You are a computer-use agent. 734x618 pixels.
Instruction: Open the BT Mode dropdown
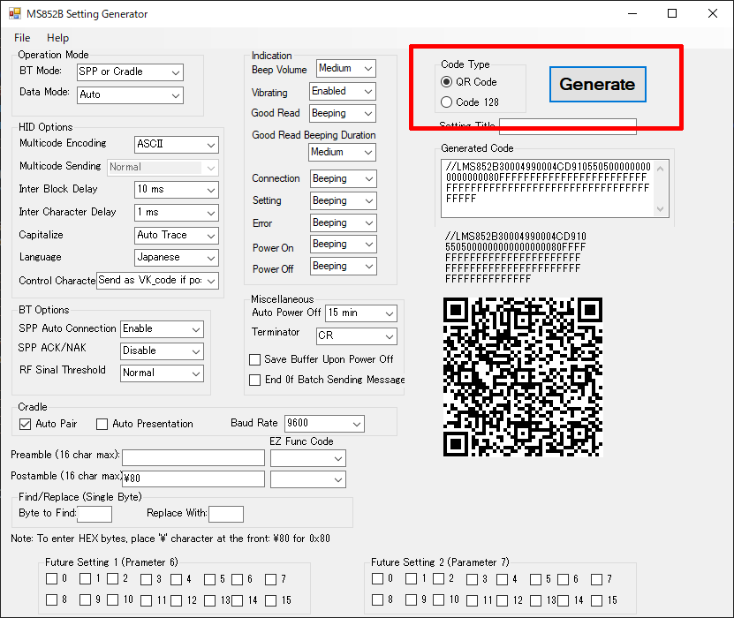pos(130,72)
